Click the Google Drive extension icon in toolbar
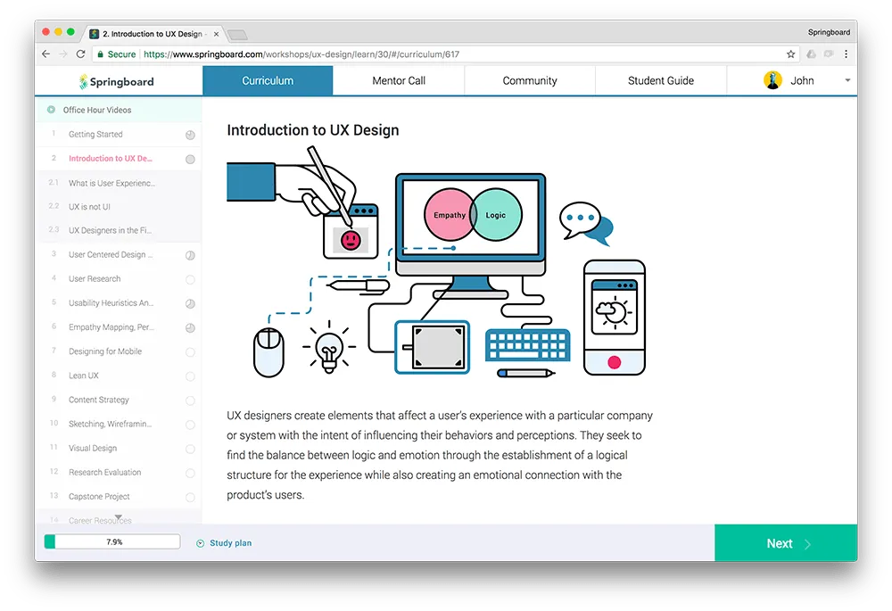The height and width of the screenshot is (611, 892). click(x=811, y=54)
